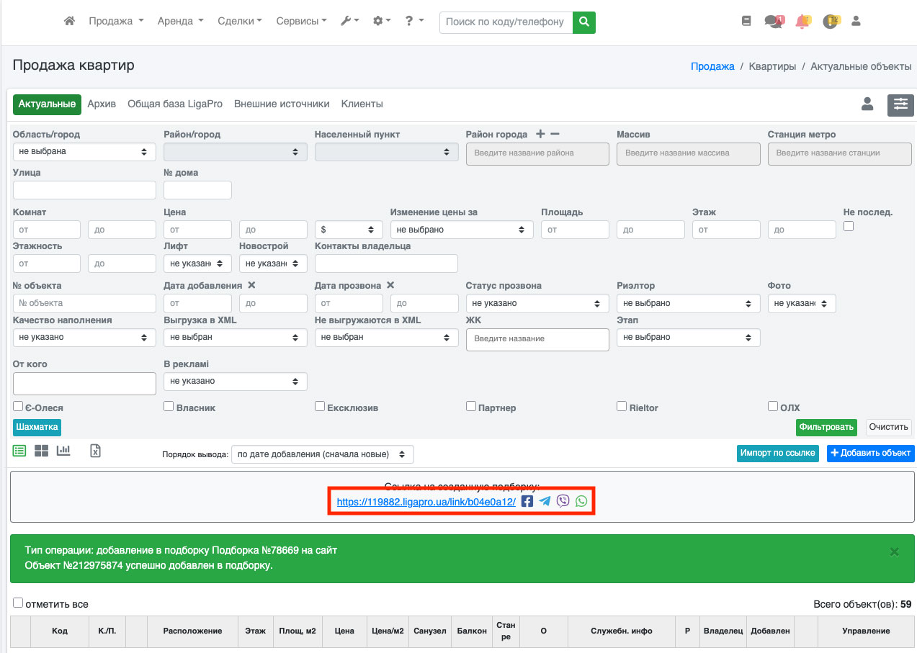The image size is (917, 653).
Task: Share selection link via Telegram
Action: pyautogui.click(x=545, y=501)
